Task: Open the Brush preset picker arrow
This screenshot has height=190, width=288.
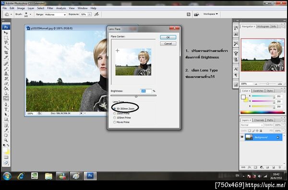Action: (x=31, y=14)
